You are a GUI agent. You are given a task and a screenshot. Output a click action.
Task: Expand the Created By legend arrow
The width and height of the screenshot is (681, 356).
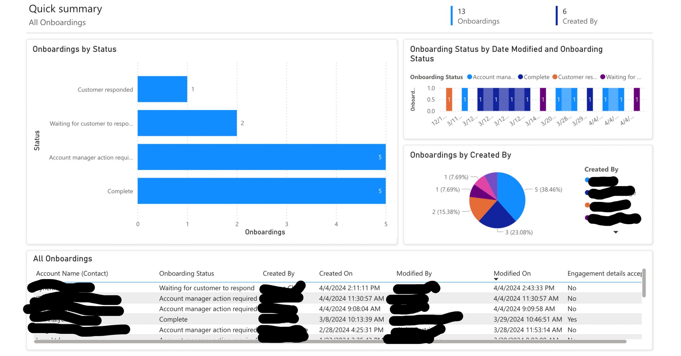point(616,232)
